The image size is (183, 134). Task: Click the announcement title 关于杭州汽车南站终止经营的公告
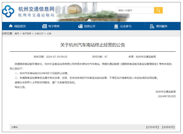point(93,45)
